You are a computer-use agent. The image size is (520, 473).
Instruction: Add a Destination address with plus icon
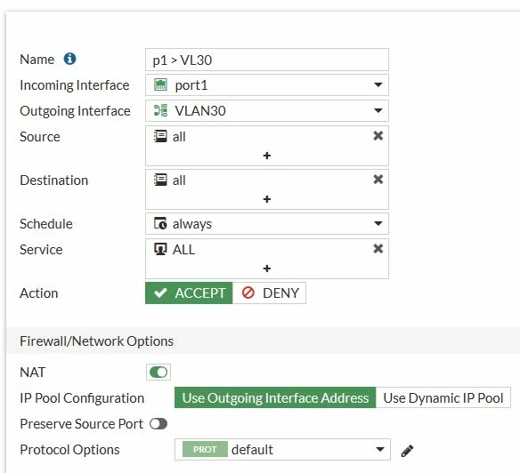[x=267, y=199]
